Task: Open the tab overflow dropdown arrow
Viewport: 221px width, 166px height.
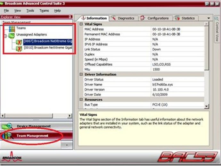Action: click(x=209, y=18)
